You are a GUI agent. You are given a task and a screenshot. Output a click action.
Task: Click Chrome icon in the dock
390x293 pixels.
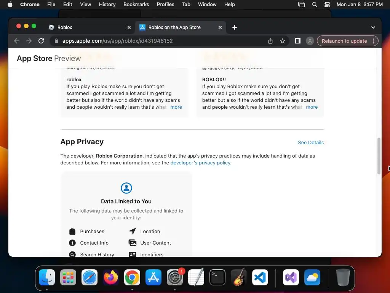(x=132, y=277)
